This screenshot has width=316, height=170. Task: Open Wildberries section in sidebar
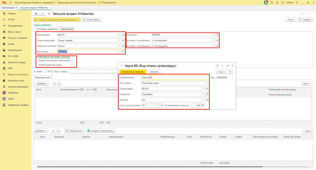tap(13, 93)
